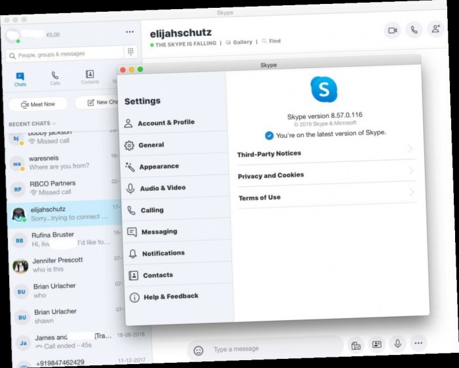Open the dial pad icon
Image resolution: width=459 pixels, height=368 pixels.
click(x=130, y=52)
